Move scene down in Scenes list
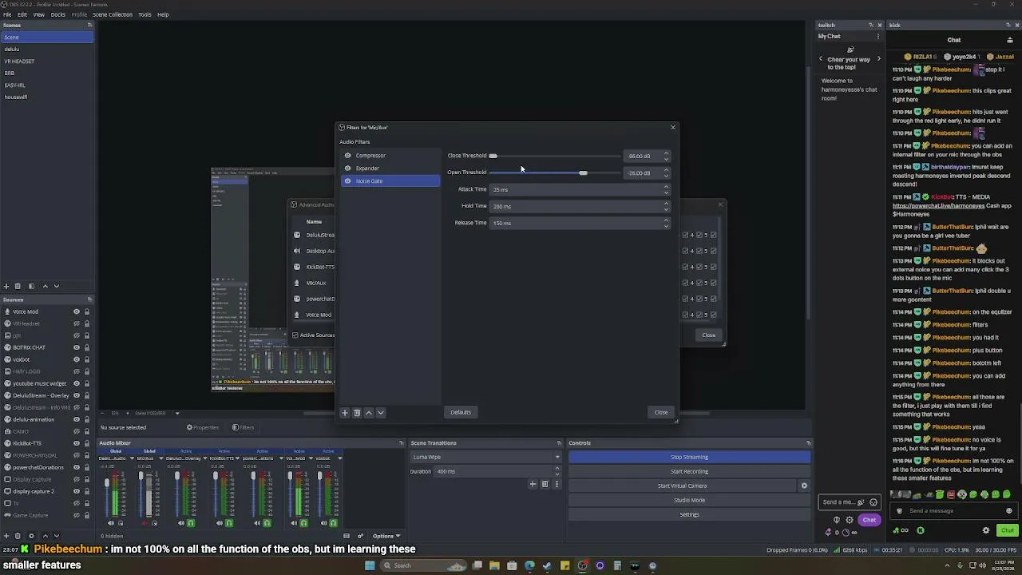1022x575 pixels. (x=57, y=286)
